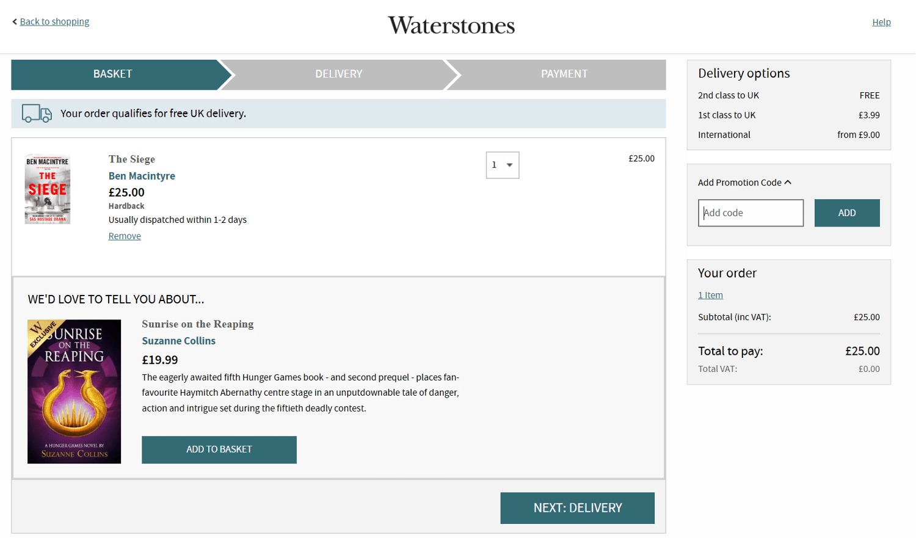Click the Add promotion code button
Image resolution: width=916 pixels, height=538 pixels.
(x=847, y=213)
